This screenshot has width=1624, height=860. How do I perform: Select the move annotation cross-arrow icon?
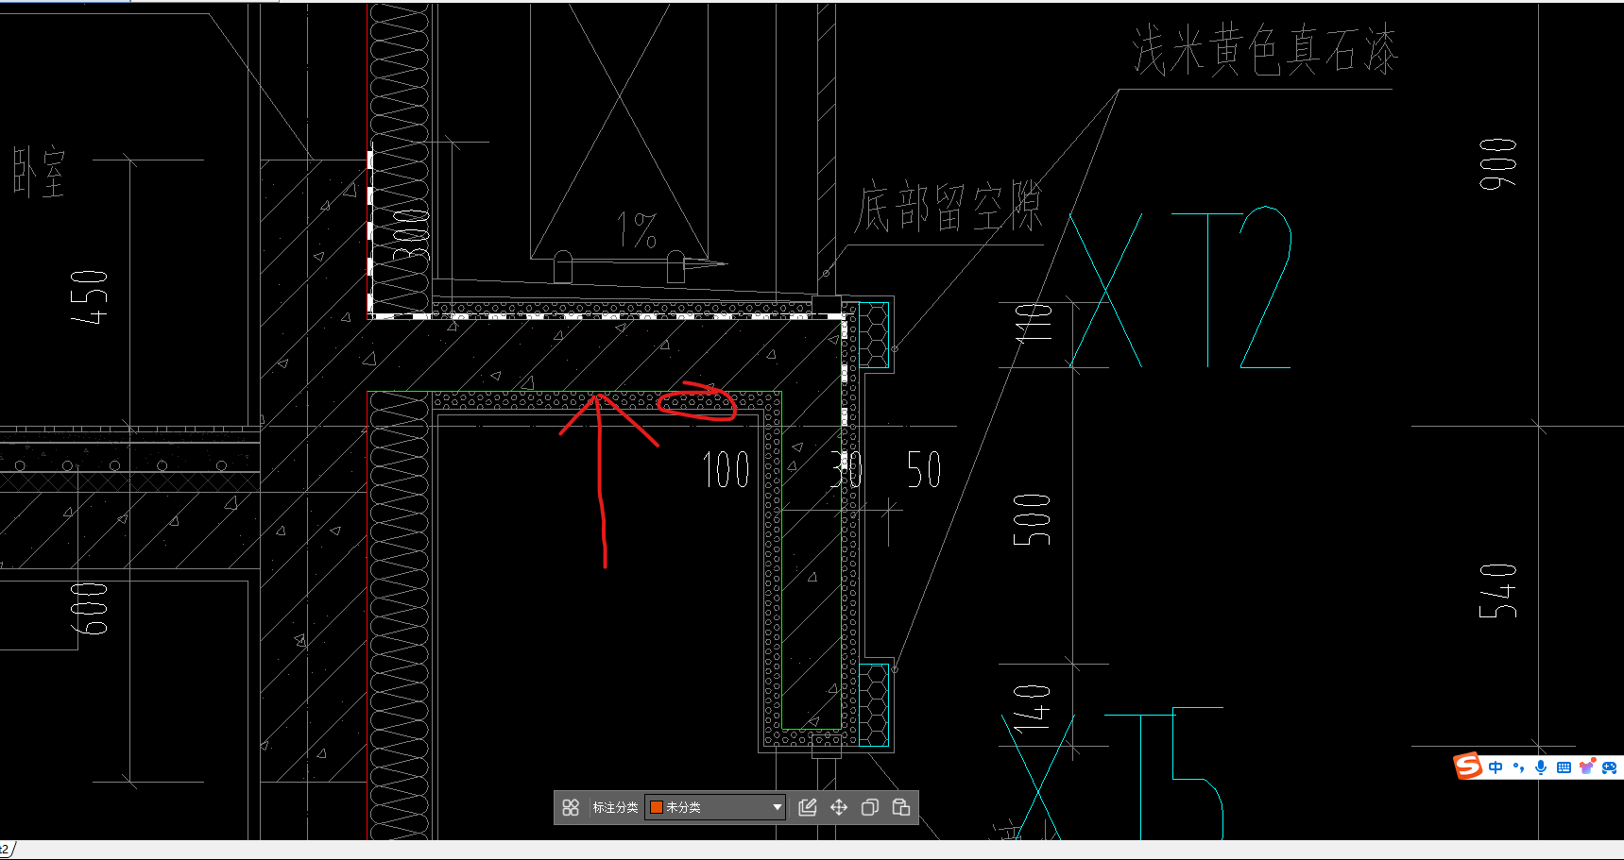point(839,807)
